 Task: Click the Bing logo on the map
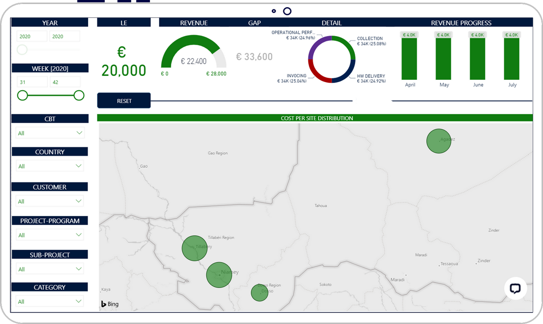pos(110,304)
